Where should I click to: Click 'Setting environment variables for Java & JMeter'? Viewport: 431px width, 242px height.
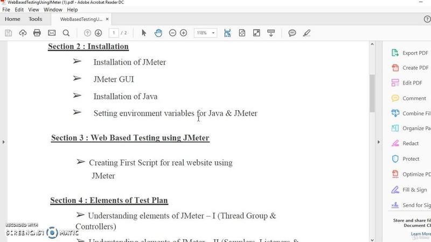click(x=176, y=113)
